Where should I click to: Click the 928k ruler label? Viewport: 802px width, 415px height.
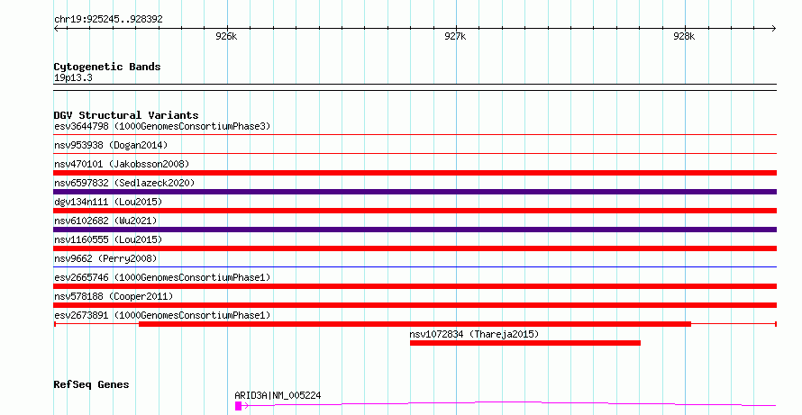coord(684,36)
